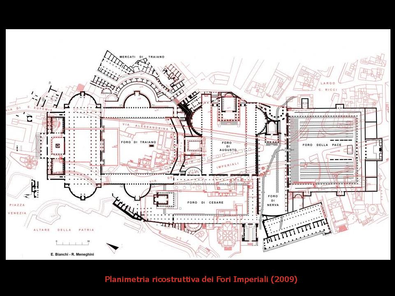Click the Trajan's Column square in the courtyard
Viewport: 395px width, 296px height.
coord(58,146)
